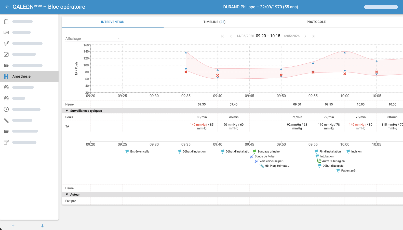Click the sidebar down arrow
403x230 pixels.
point(43,226)
